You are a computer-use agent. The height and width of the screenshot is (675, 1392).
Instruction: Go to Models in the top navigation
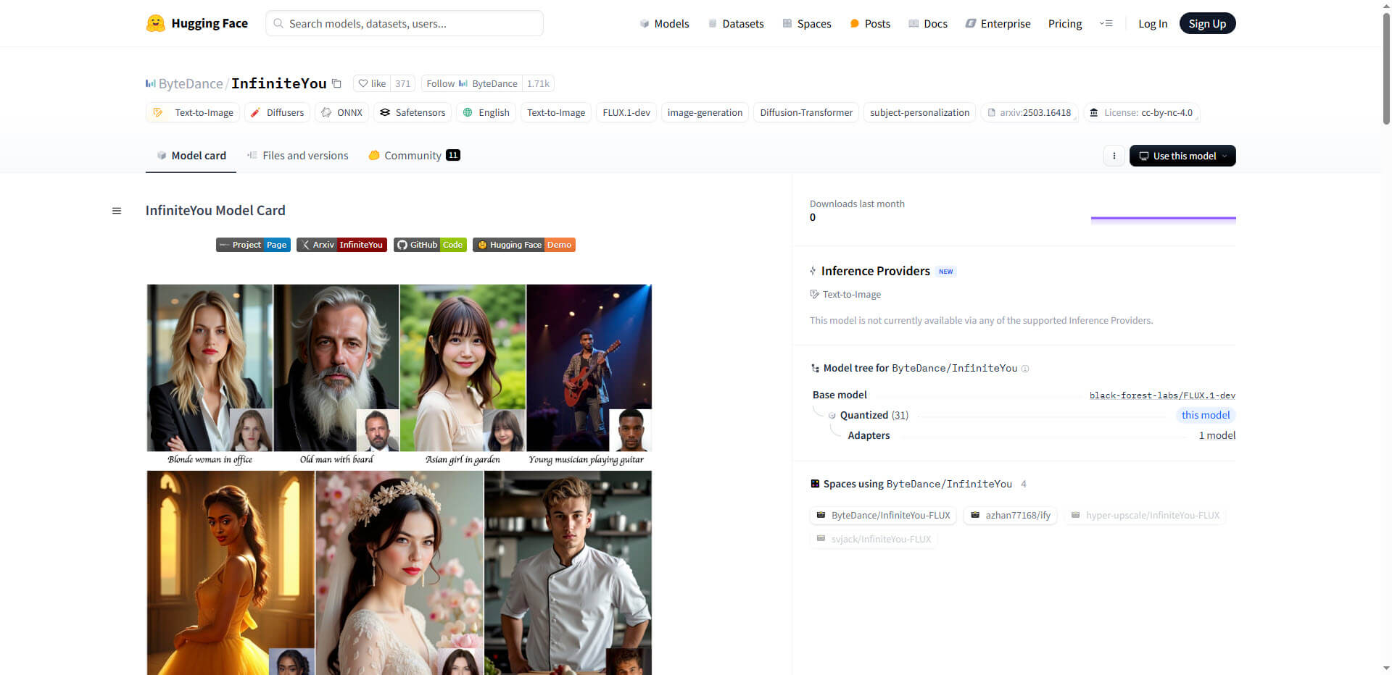[x=664, y=24]
